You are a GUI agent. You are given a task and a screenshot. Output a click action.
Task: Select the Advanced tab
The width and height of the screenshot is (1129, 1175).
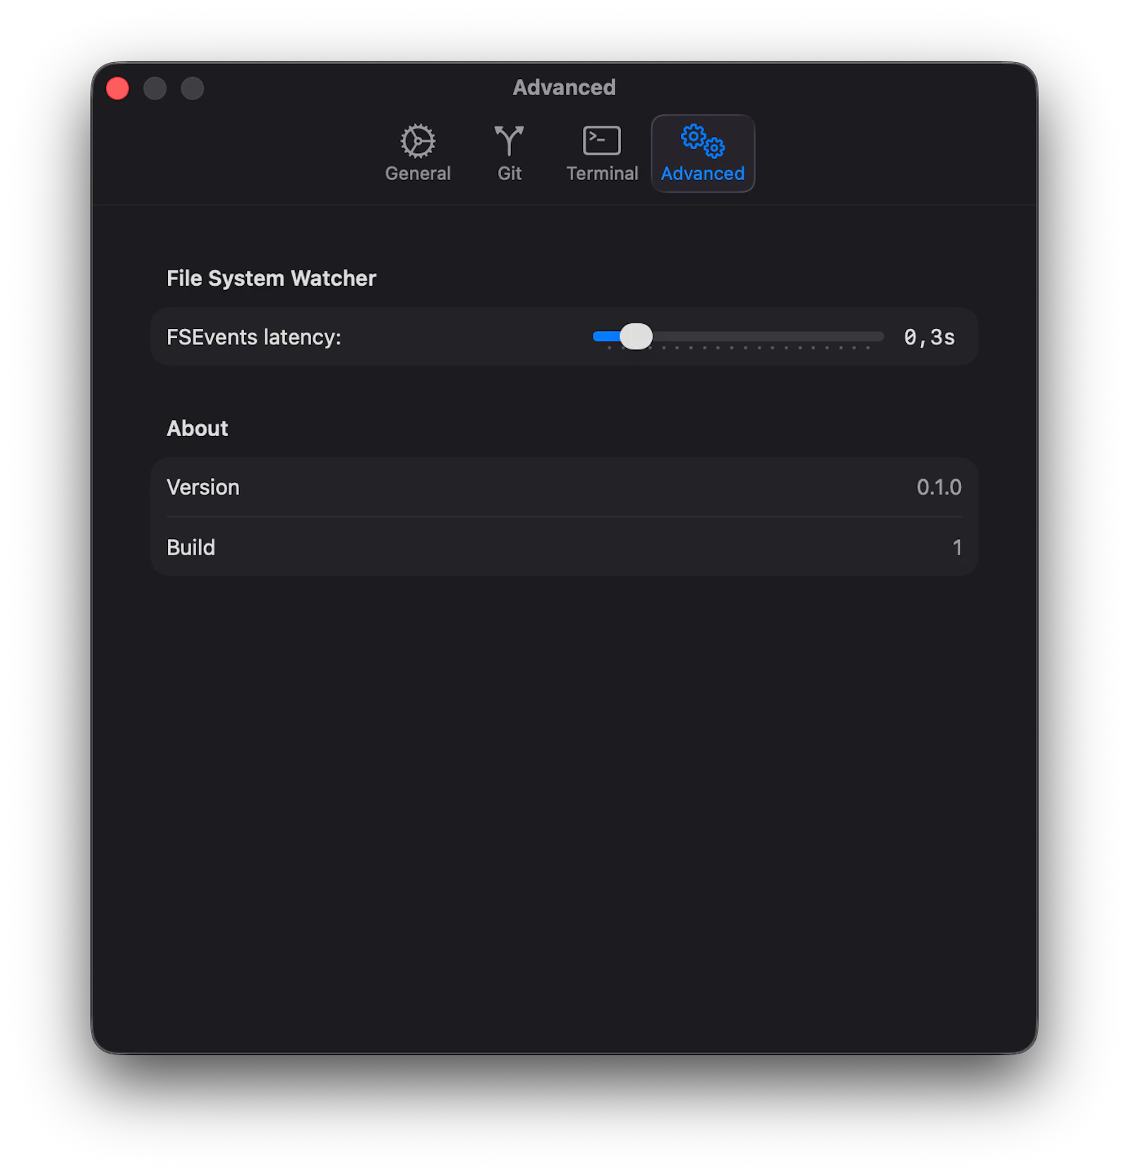[x=703, y=154]
